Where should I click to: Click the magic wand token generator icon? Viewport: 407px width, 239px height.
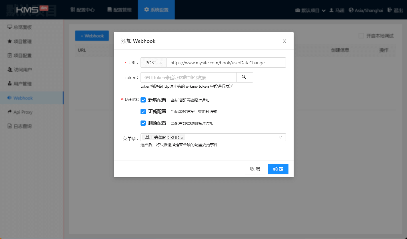point(244,77)
